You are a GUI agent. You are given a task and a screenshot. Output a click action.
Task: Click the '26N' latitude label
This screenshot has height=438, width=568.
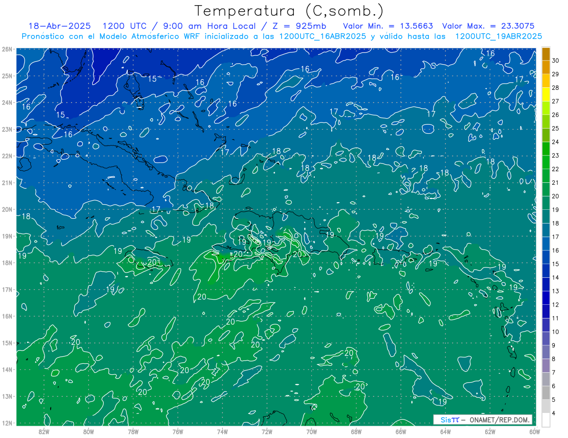[x=7, y=49]
